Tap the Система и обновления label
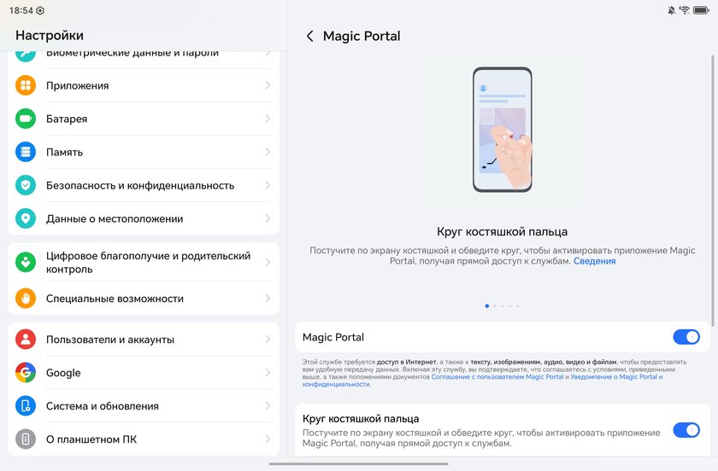Screen dimensions: 718x471 (102, 406)
